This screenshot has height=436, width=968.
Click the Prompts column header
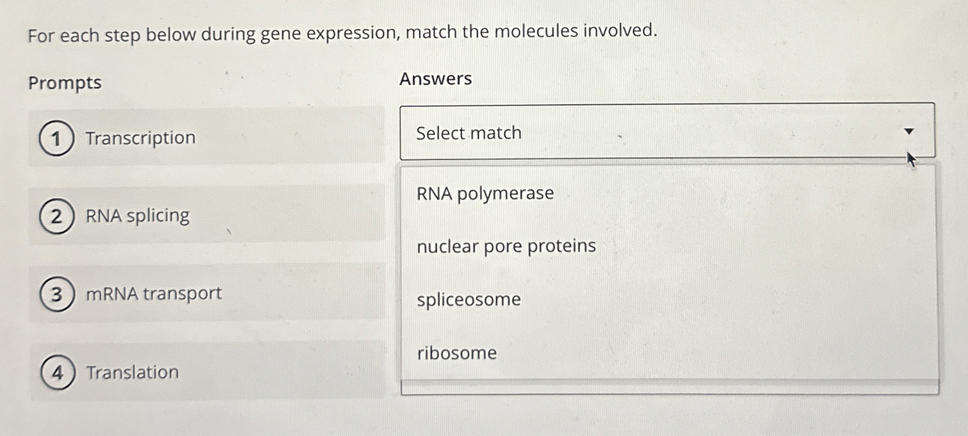click(x=64, y=83)
